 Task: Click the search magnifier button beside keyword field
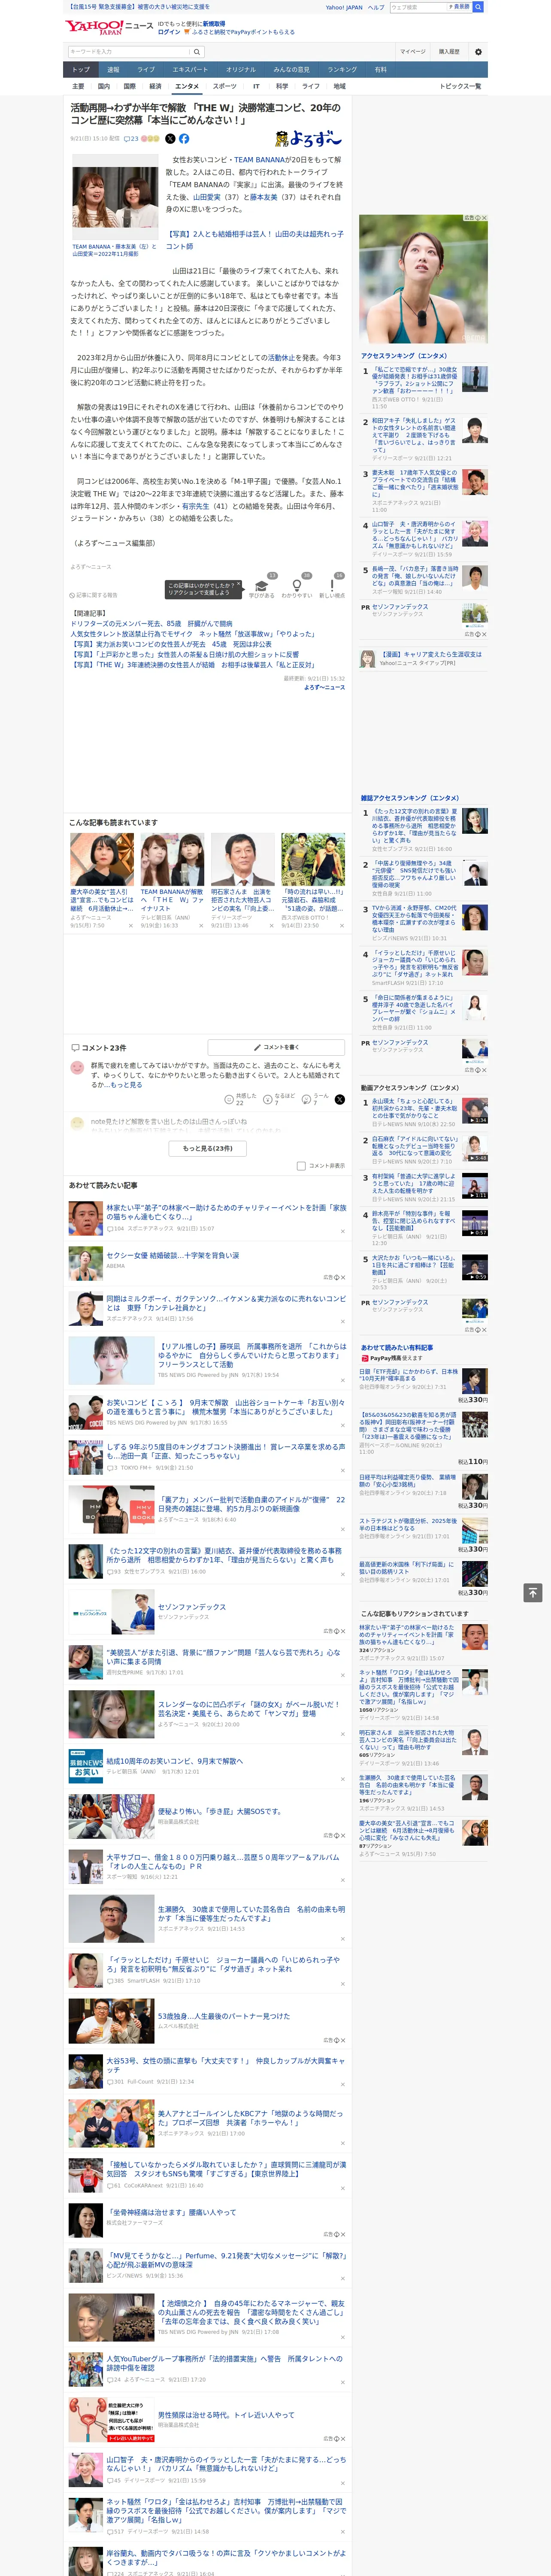[197, 52]
